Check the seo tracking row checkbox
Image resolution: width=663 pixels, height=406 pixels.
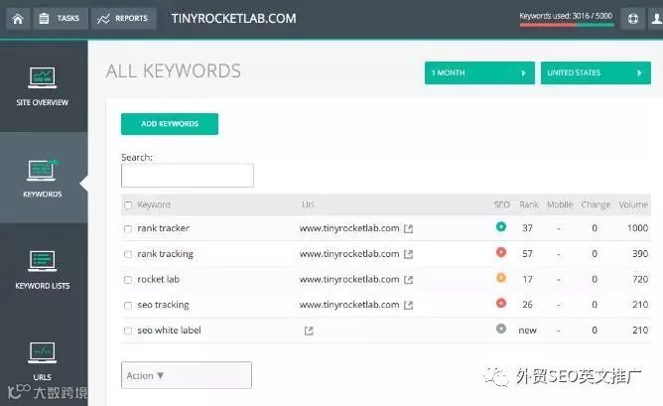click(x=128, y=306)
